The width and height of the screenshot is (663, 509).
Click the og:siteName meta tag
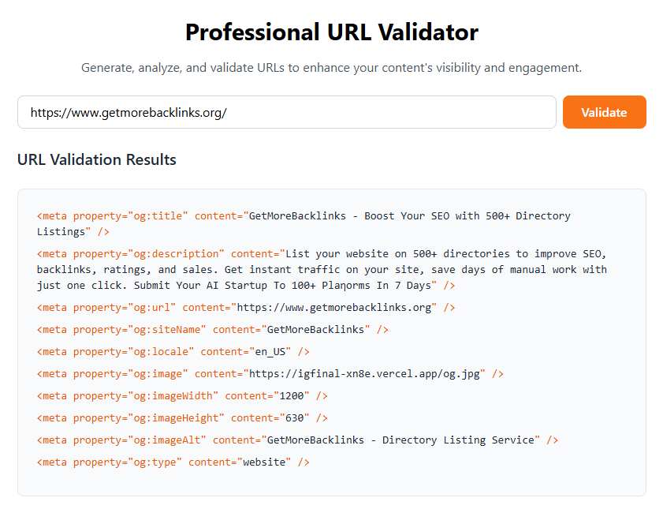[x=205, y=329]
